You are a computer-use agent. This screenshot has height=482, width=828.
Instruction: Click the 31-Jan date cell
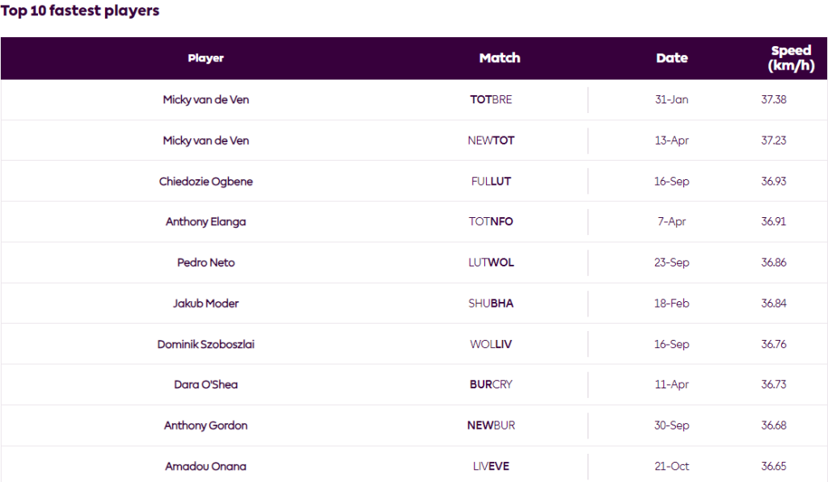coord(671,100)
